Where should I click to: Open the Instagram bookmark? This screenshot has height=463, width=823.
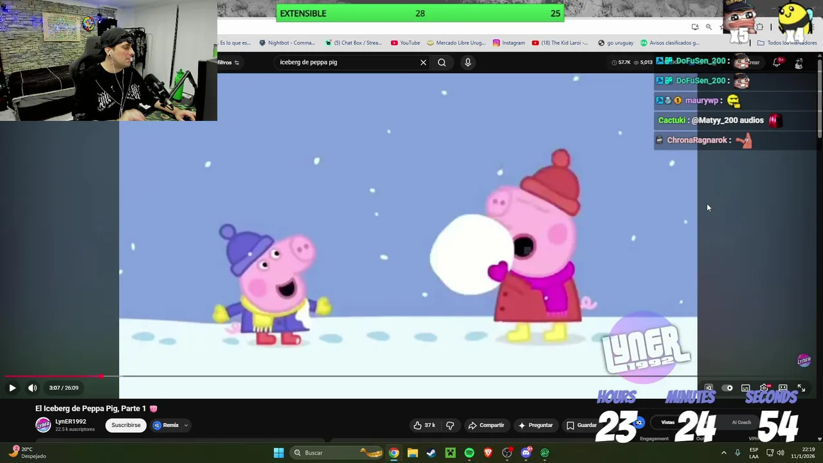[x=509, y=43]
